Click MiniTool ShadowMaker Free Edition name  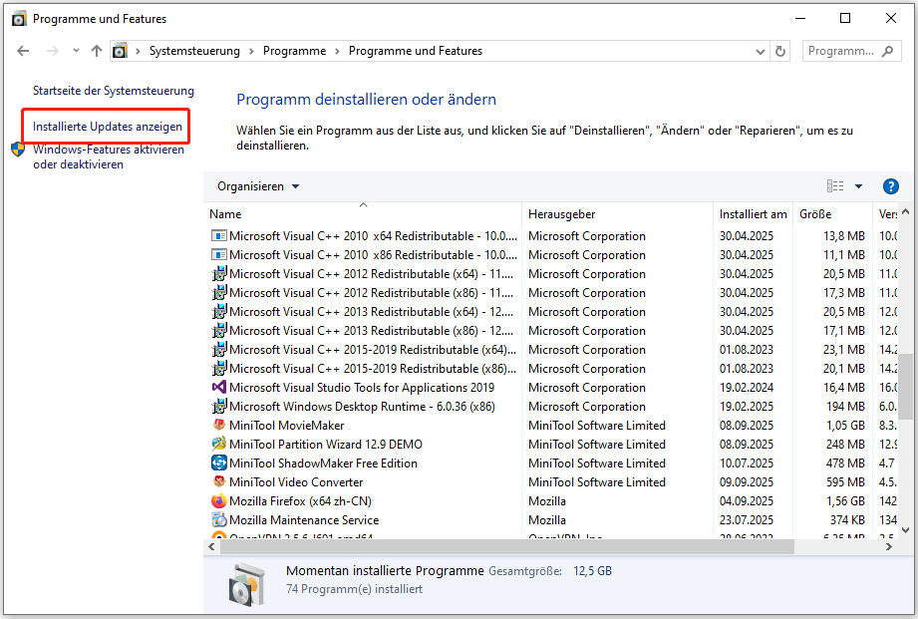pos(323,464)
